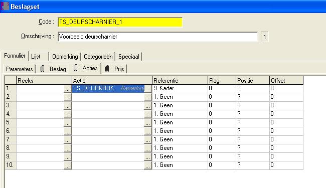Open the Speciaal tab

click(x=129, y=57)
